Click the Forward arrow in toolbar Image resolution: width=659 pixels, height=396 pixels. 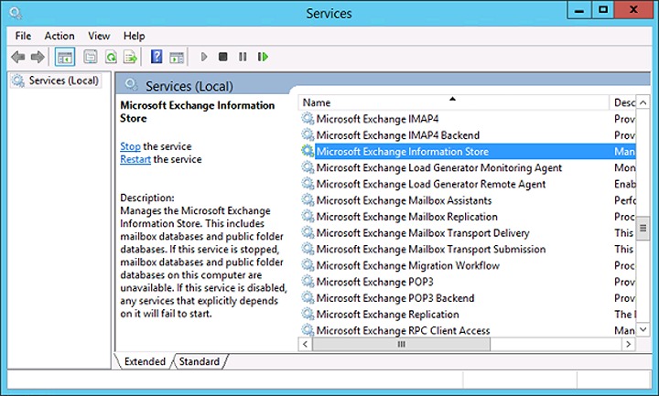(38, 57)
